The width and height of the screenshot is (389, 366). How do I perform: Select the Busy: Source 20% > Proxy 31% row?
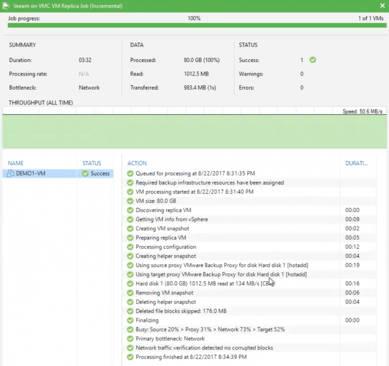pos(249,330)
